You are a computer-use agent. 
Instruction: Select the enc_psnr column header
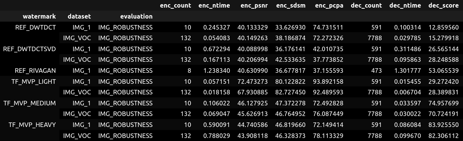254,5
